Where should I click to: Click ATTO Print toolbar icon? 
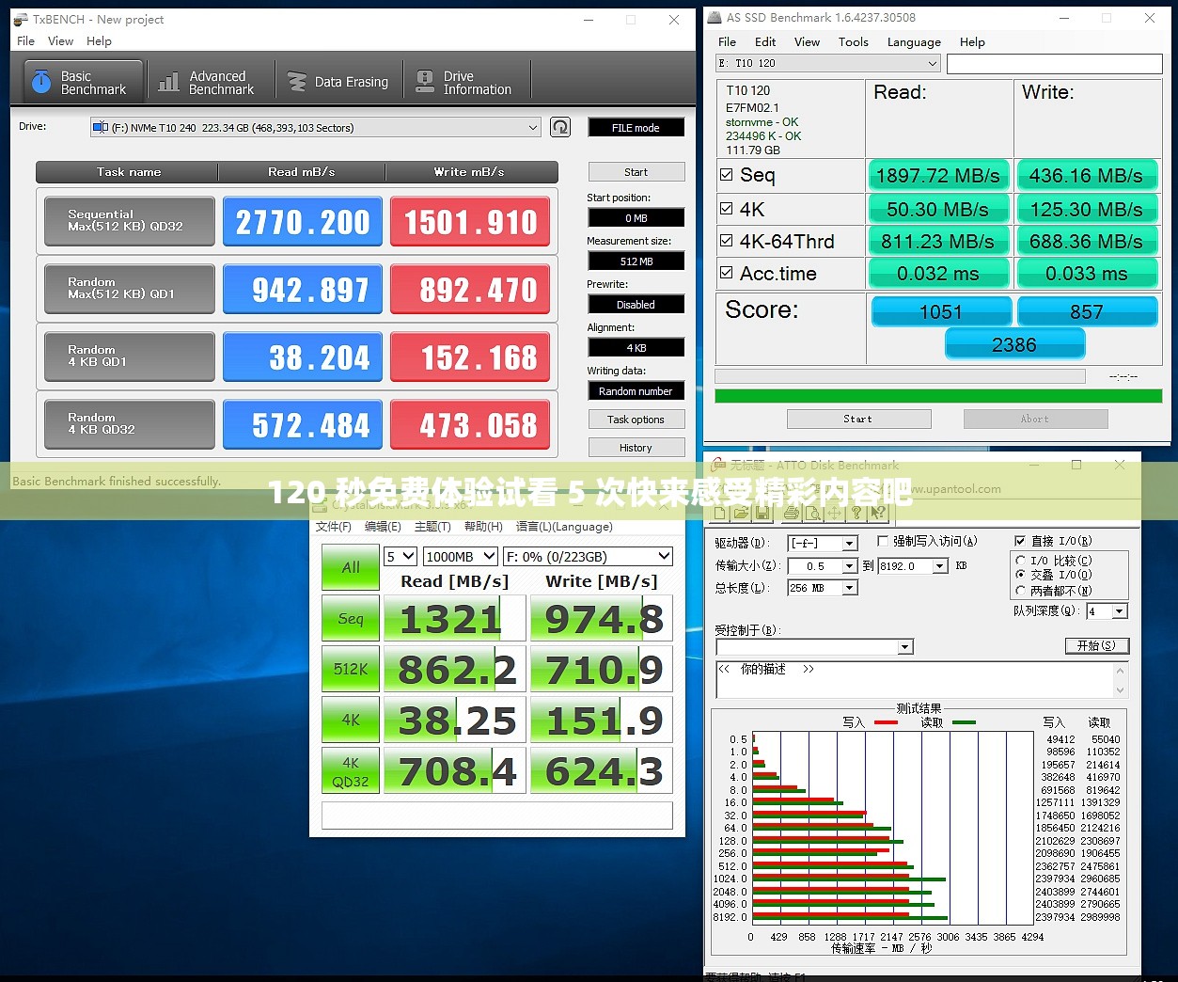(791, 513)
